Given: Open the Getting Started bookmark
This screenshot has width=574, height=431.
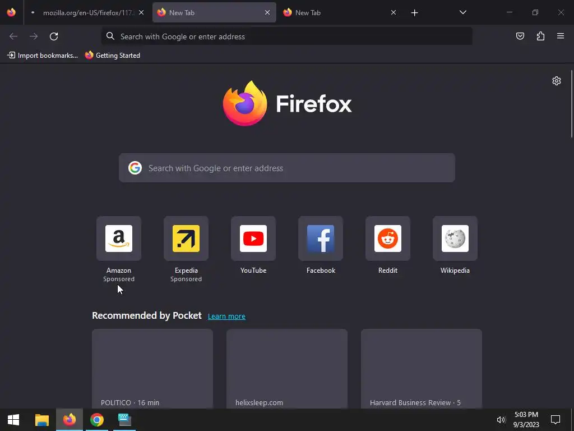Looking at the screenshot, I should click(x=112, y=56).
